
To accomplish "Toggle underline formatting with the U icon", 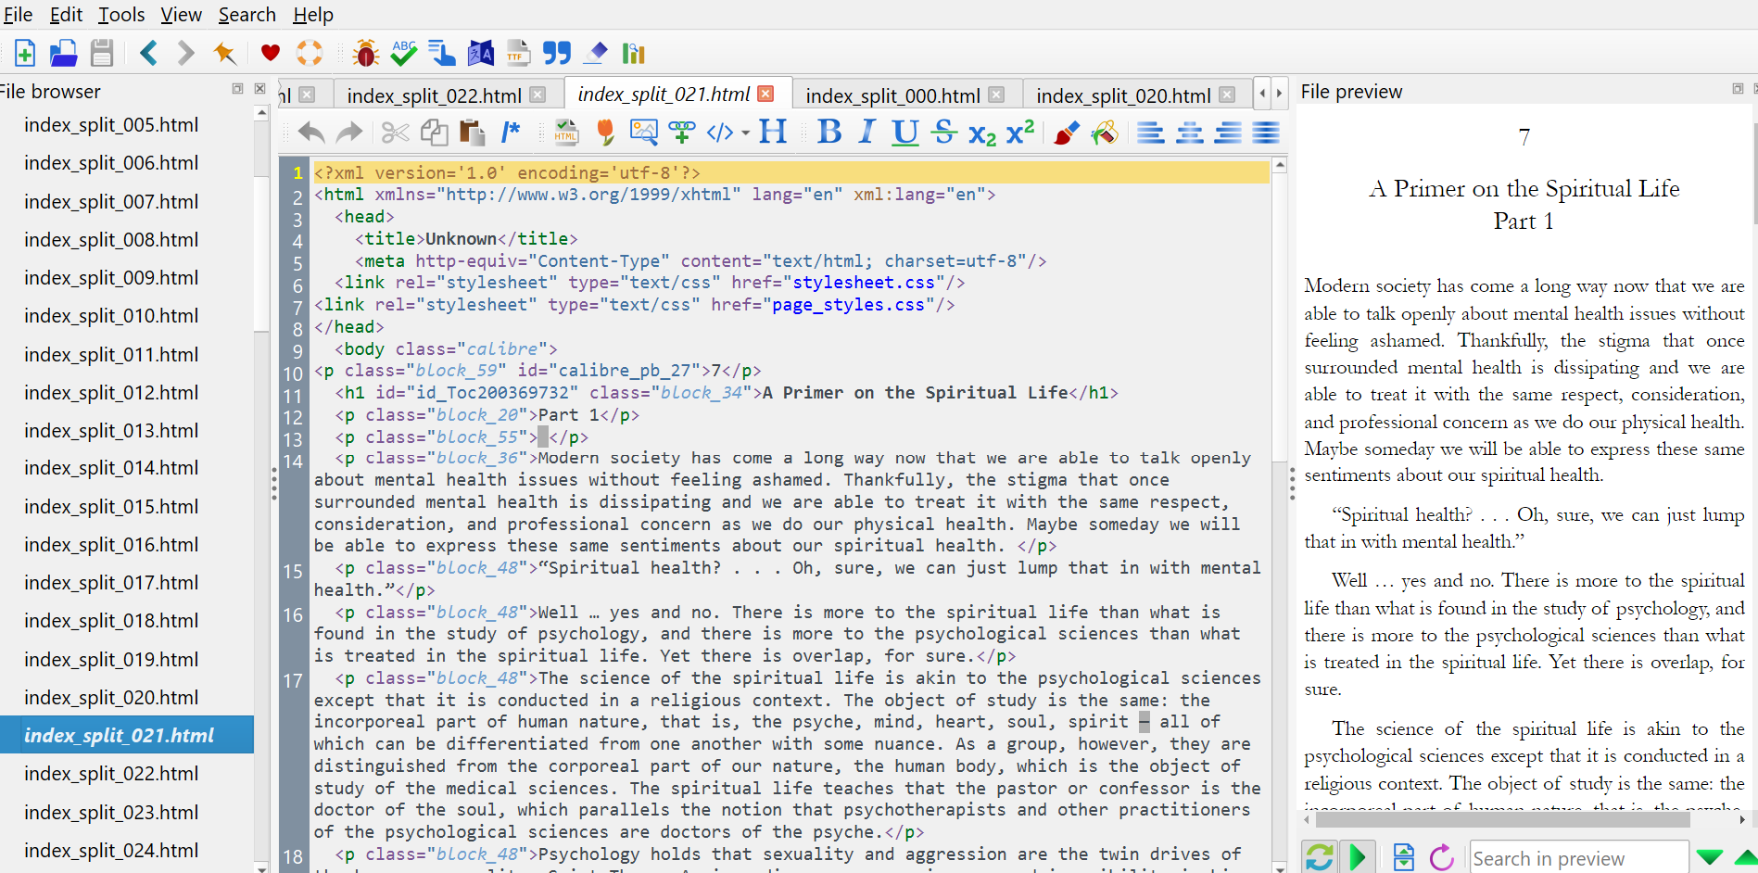I will click(x=905, y=133).
